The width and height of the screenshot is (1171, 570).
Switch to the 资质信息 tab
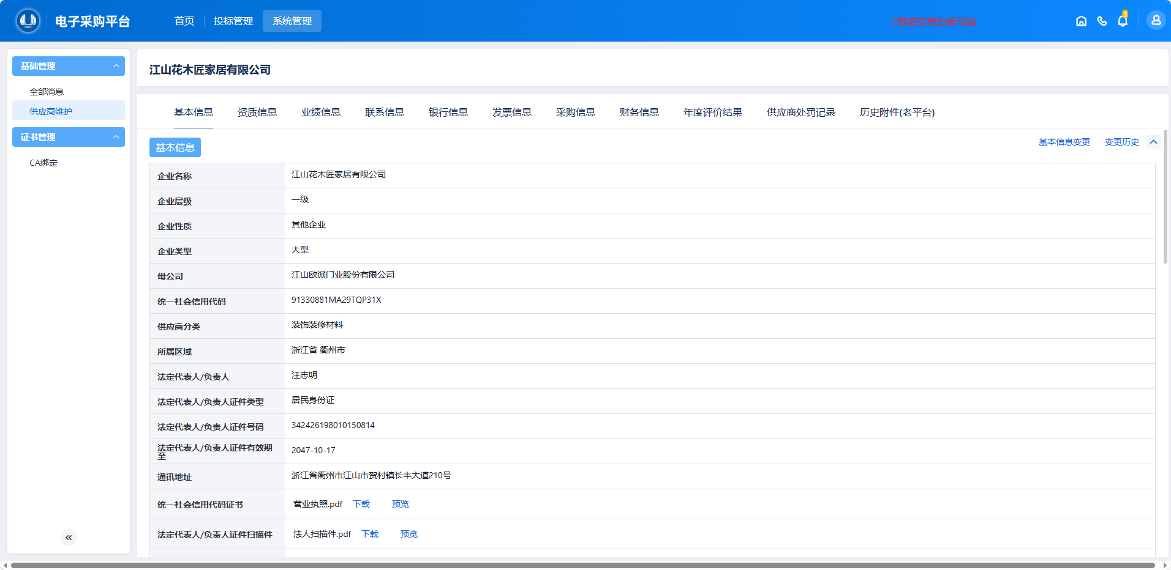257,113
